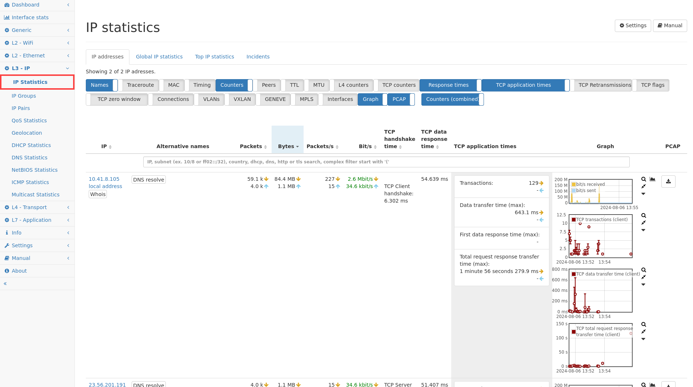Collapse the sidebar with double chevron
This screenshot has width=693, height=387.
(x=5, y=284)
